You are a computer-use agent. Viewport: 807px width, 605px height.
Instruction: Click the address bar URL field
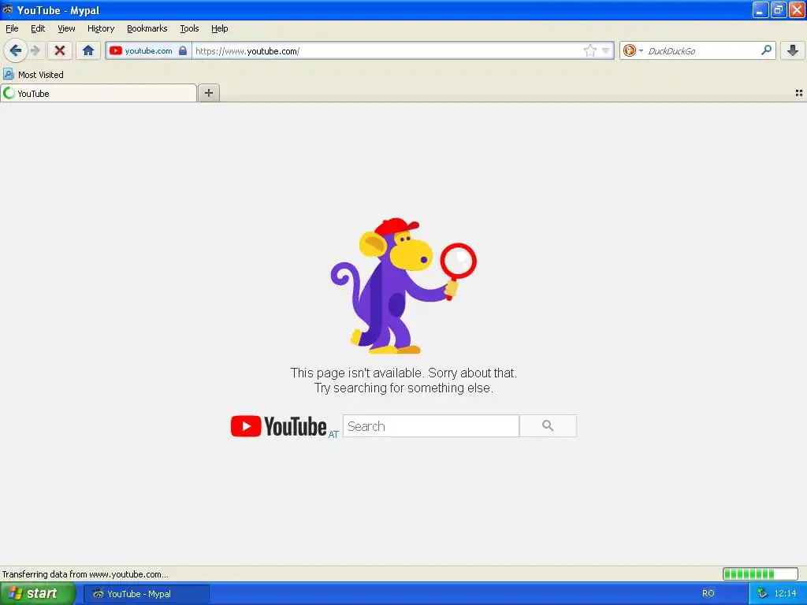coord(388,50)
